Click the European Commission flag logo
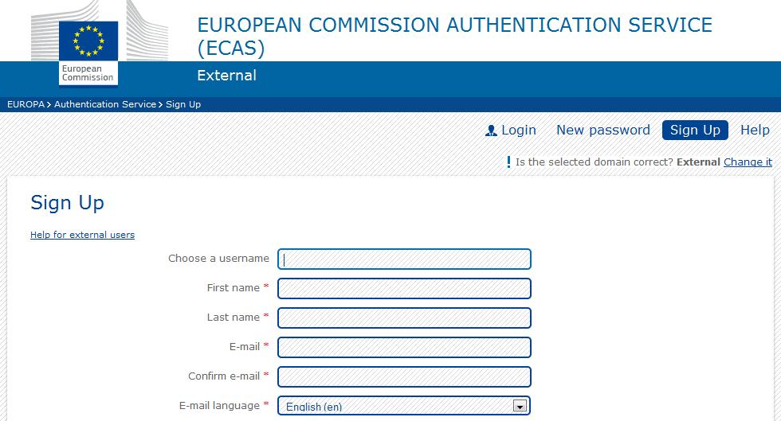The height and width of the screenshot is (421, 781). [x=88, y=41]
